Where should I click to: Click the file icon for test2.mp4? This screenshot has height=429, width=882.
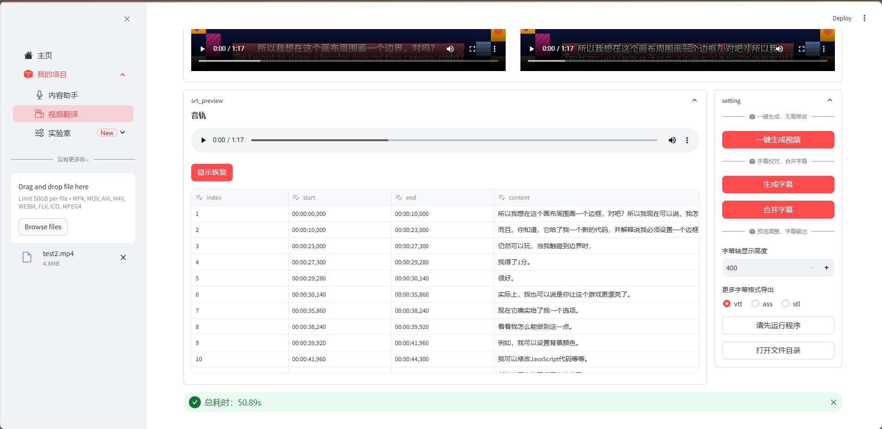point(27,257)
